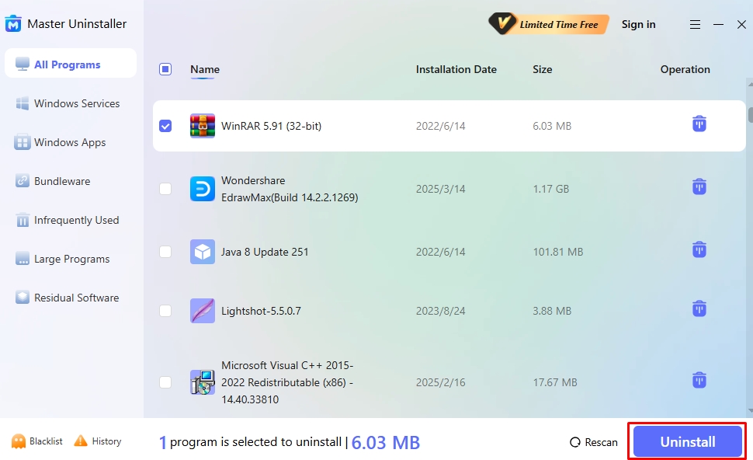Click the '101.81 MB' size value
This screenshot has width=753, height=460.
click(557, 252)
